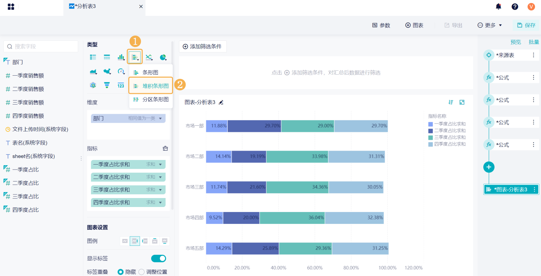Open the 更多 dropdown menu
This screenshot has height=276, width=541.
pos(490,25)
